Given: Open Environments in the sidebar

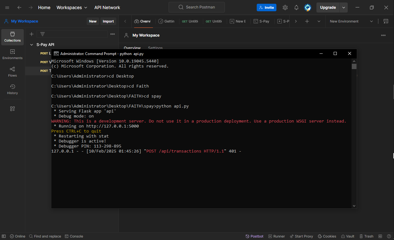Looking at the screenshot, I should click(13, 55).
